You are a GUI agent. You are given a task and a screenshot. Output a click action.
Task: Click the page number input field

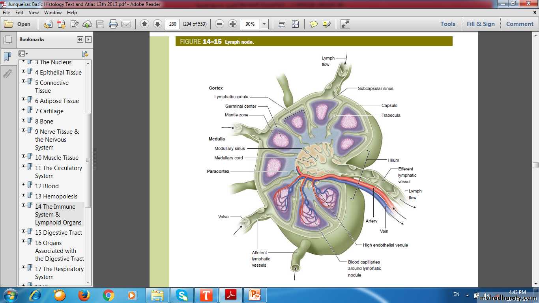click(x=172, y=24)
